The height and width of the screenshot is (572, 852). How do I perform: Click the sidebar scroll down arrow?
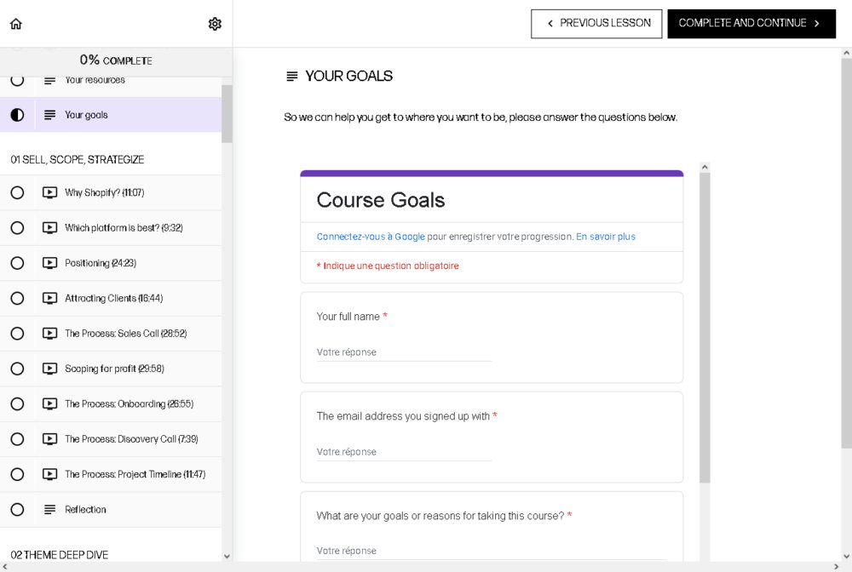pos(227,557)
